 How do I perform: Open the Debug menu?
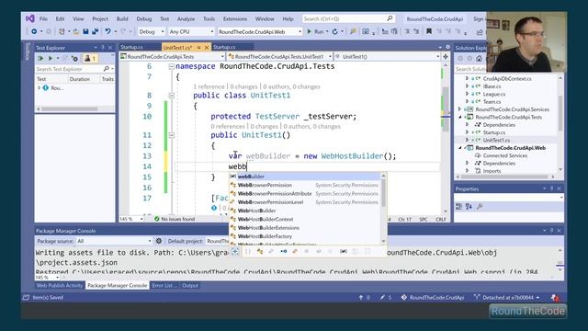point(144,18)
